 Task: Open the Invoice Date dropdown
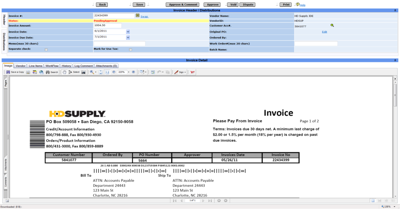click(x=128, y=32)
